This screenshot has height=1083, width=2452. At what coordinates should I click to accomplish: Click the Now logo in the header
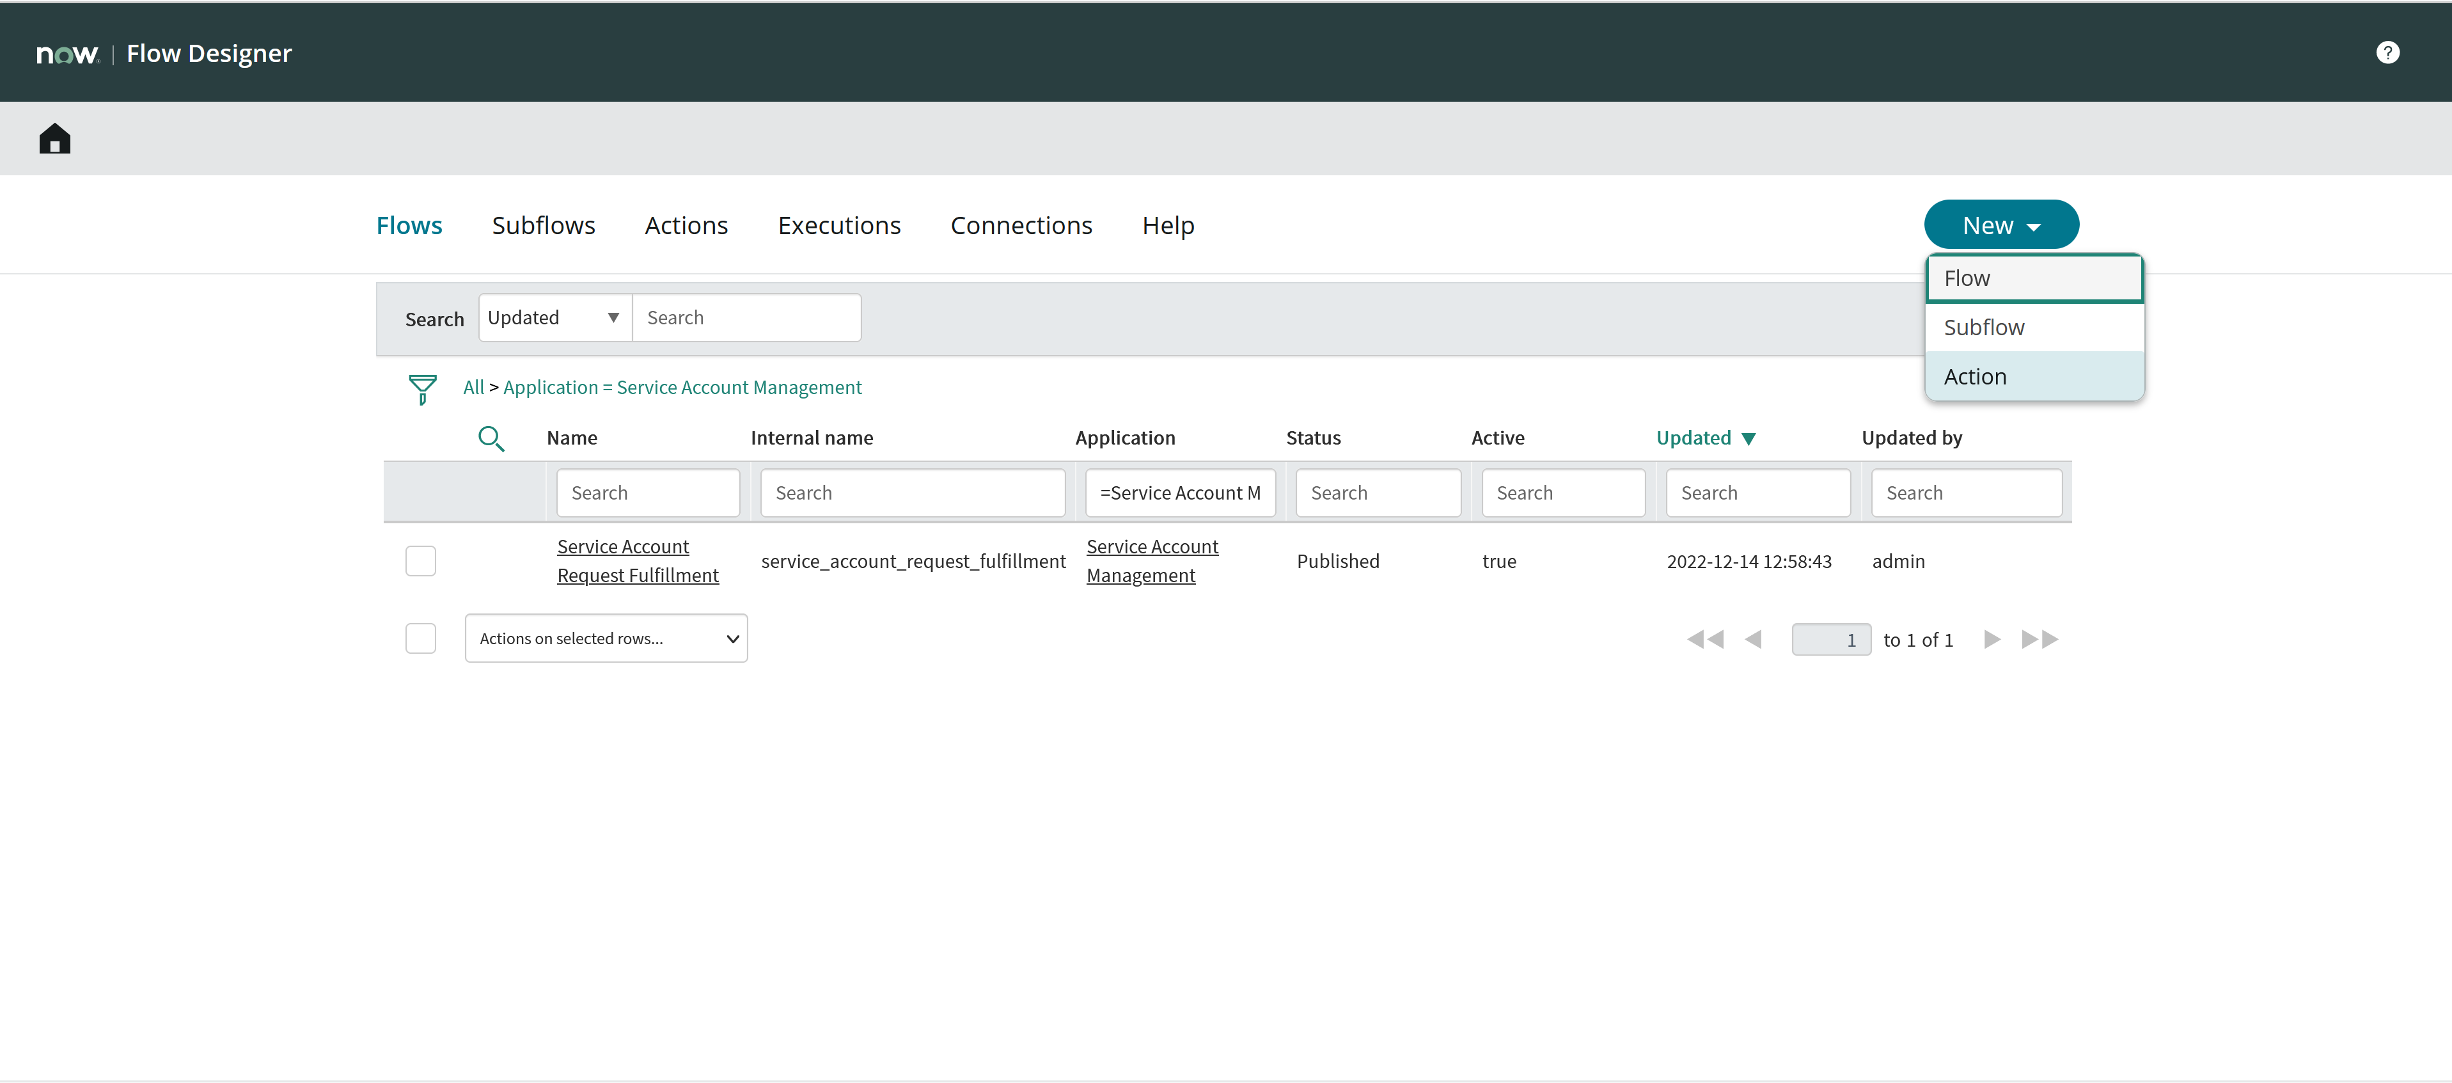click(67, 53)
